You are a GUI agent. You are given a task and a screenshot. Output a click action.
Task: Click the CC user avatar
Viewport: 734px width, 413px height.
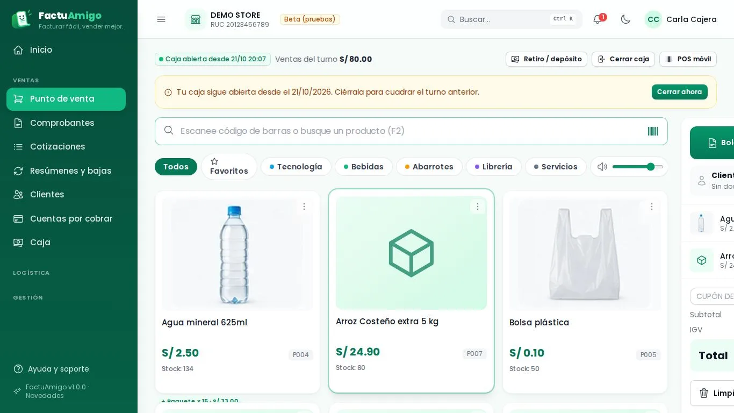coord(653,19)
